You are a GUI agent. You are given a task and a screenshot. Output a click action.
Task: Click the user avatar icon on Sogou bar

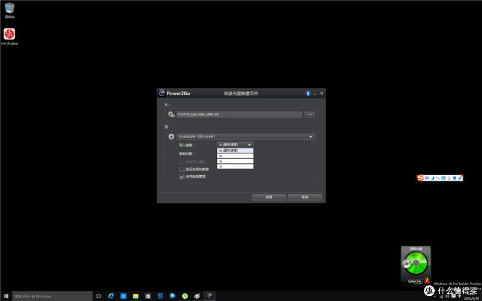[449, 178]
